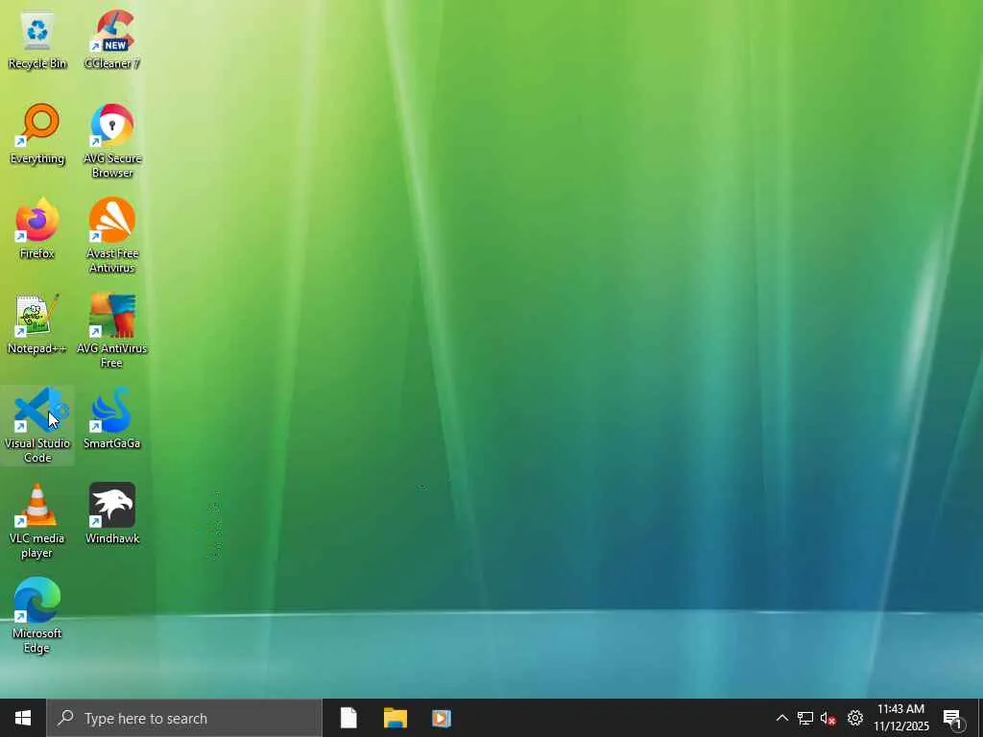Select the VLC media player shortcut
This screenshot has height=737, width=983.
[37, 521]
